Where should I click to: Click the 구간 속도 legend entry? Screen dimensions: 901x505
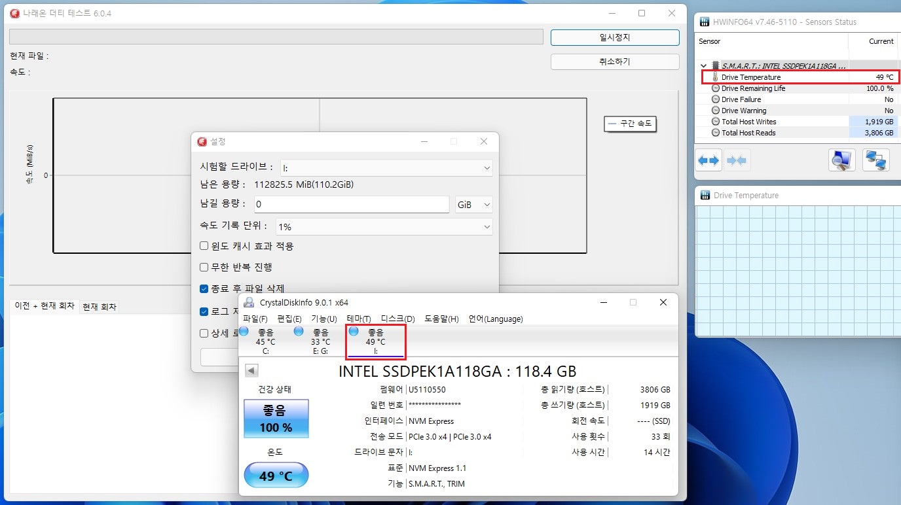pyautogui.click(x=630, y=124)
